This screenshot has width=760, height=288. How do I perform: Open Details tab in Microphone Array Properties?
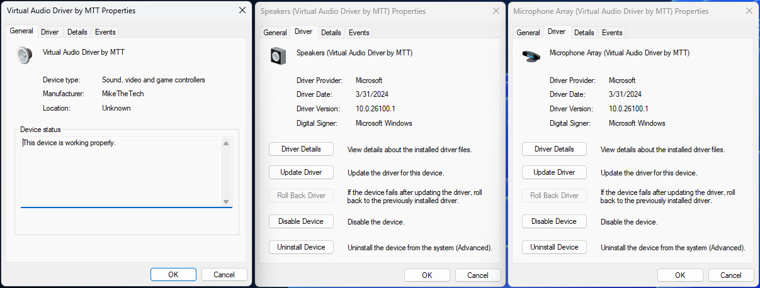pyautogui.click(x=584, y=33)
